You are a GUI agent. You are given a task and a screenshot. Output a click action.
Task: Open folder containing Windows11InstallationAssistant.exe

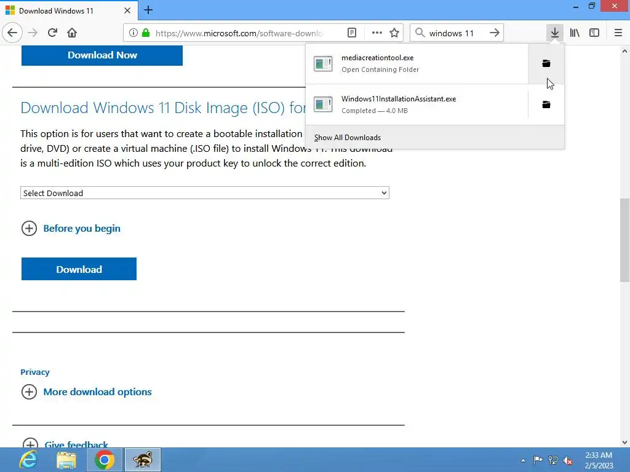[546, 104]
